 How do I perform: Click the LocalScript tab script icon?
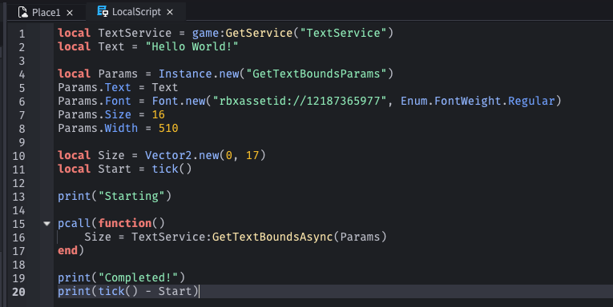point(103,11)
